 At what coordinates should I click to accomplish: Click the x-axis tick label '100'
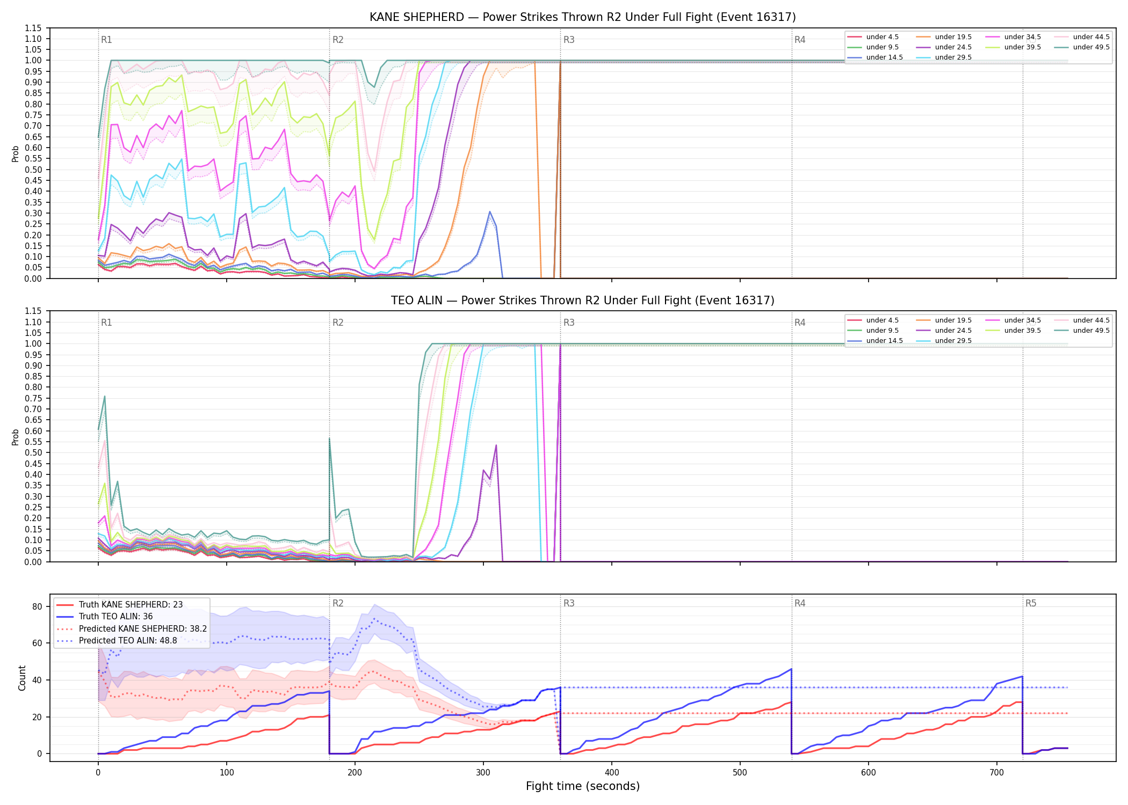coord(227,773)
